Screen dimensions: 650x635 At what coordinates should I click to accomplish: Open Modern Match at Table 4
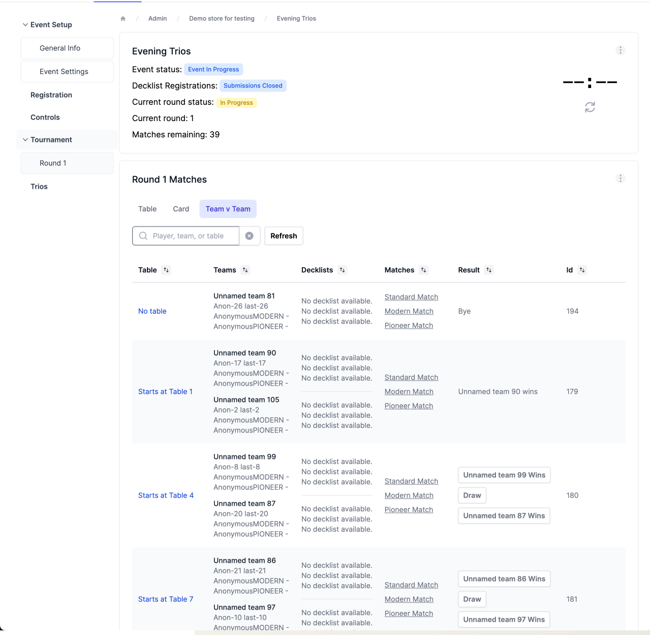pyautogui.click(x=409, y=496)
